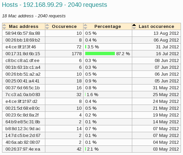Click date 06 Aug 2012
Viewport: 183px width, 155px height.
pos(166,40)
